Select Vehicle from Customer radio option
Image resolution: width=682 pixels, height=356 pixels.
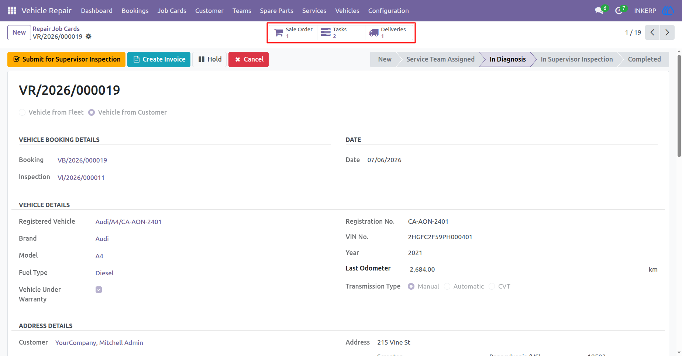pos(92,112)
